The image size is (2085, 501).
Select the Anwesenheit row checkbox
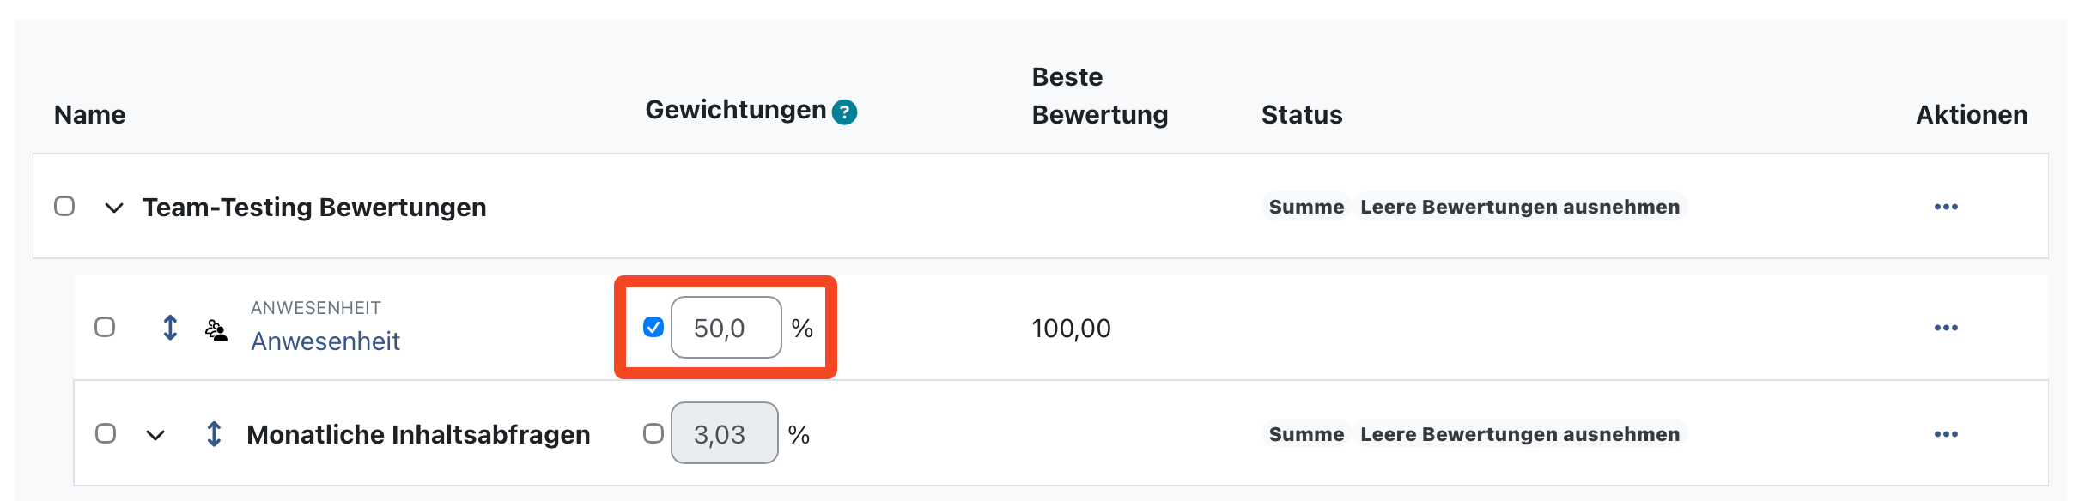click(105, 327)
